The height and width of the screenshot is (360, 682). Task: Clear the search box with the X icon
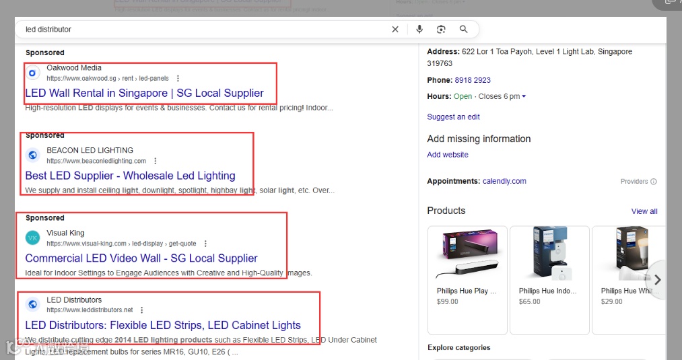point(395,29)
